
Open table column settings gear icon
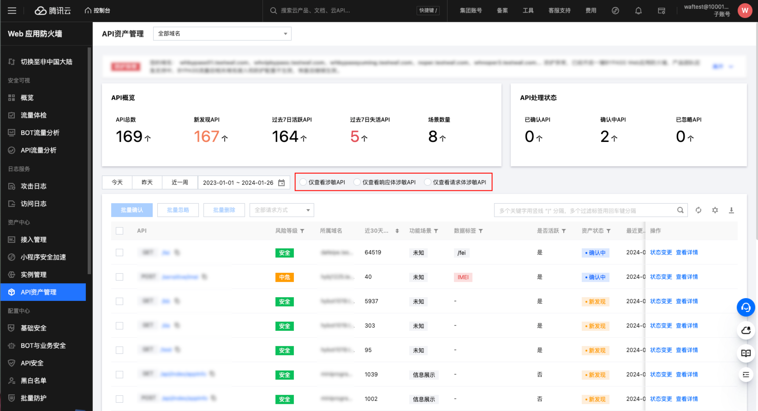[715, 210]
